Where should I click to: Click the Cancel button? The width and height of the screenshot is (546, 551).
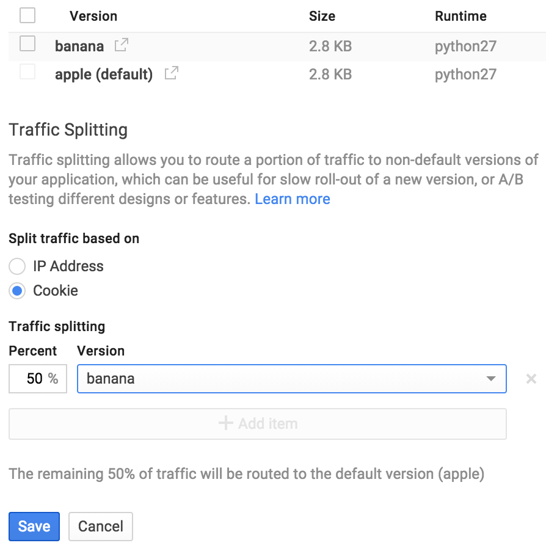100,526
